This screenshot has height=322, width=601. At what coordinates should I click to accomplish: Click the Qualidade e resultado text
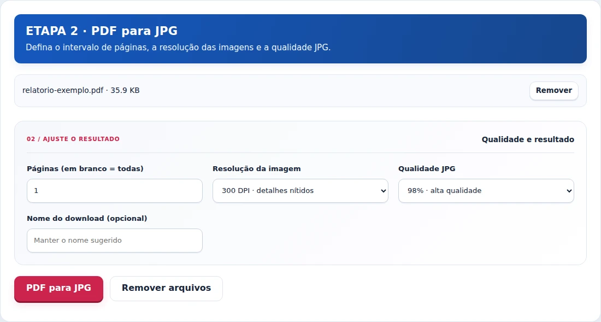click(528, 139)
